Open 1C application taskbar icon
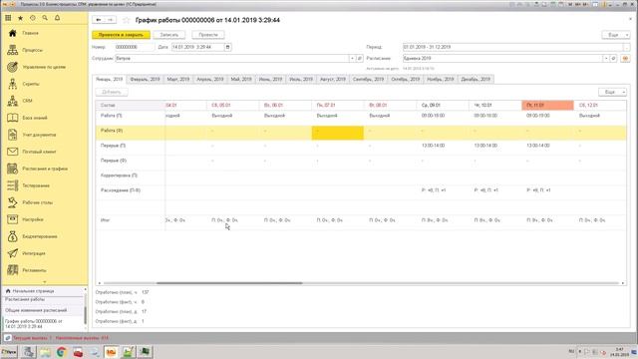638x359 pixels. [x=111, y=352]
